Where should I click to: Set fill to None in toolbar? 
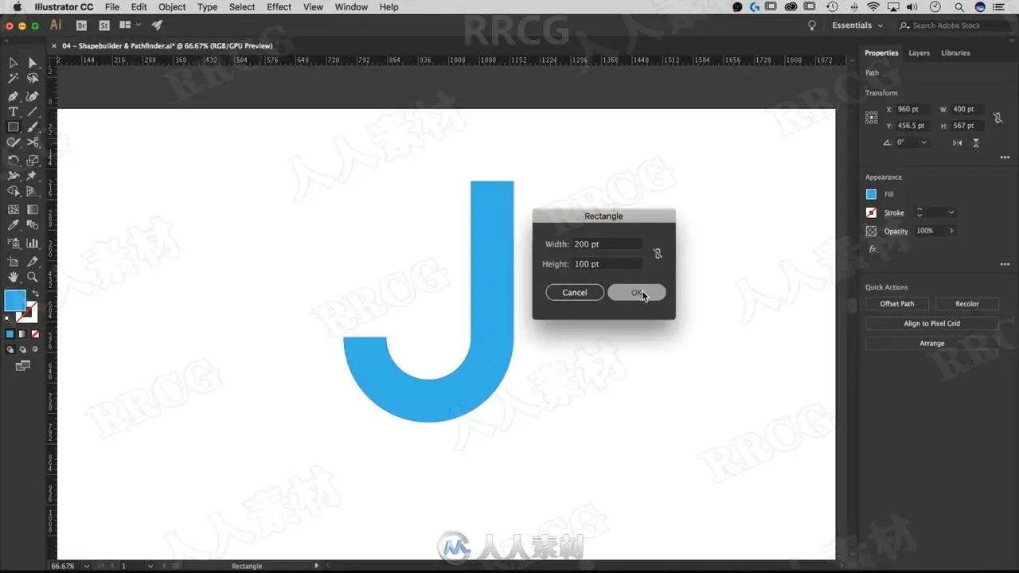35,334
